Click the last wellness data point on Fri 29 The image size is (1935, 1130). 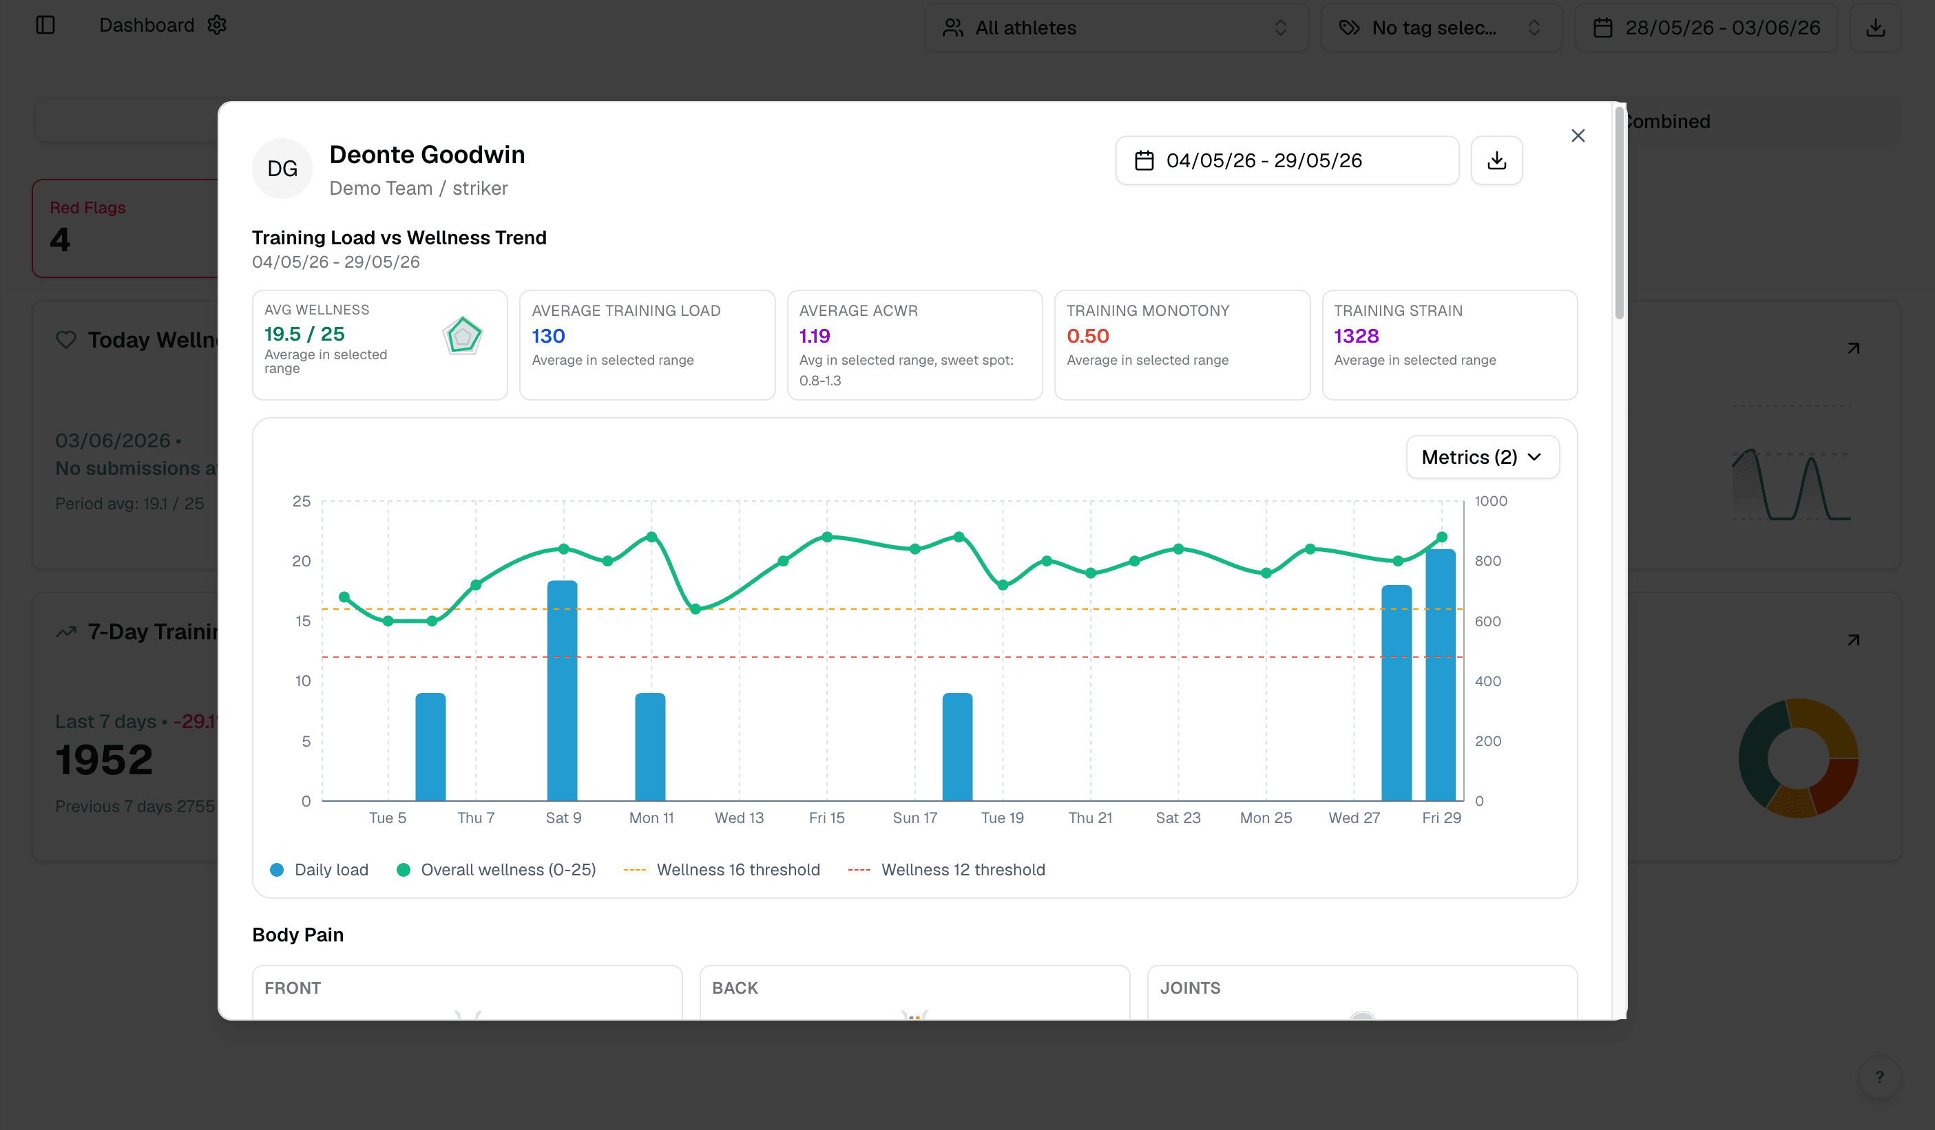(1441, 537)
